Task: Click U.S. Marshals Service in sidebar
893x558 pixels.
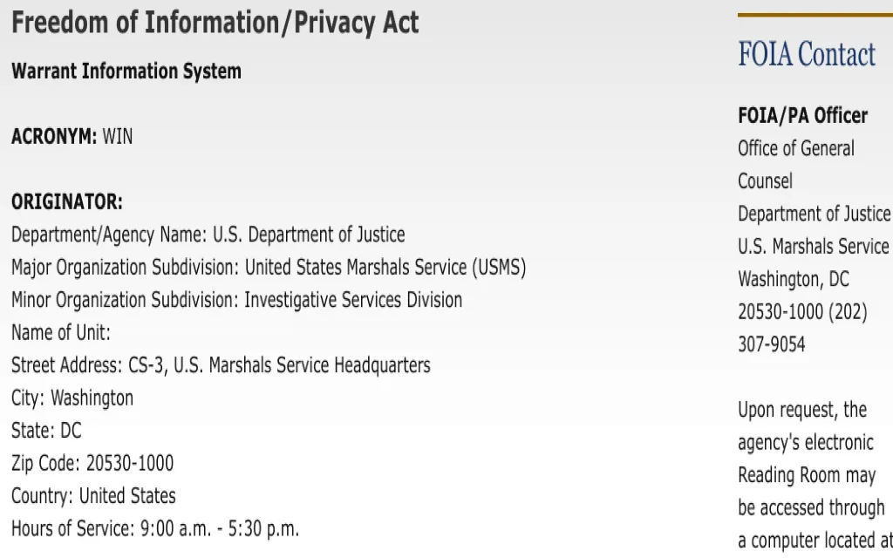Action: point(814,247)
